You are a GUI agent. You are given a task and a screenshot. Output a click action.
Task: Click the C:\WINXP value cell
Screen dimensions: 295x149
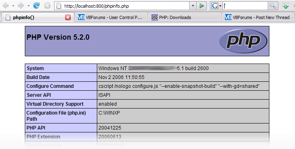pos(183,116)
